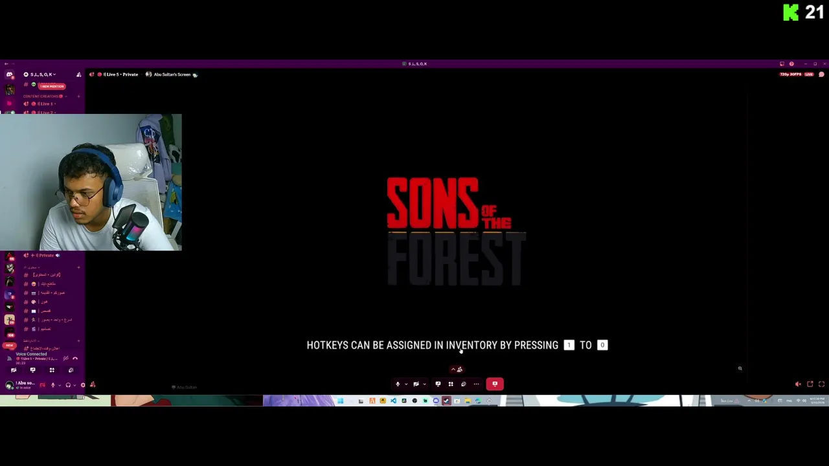The height and width of the screenshot is (466, 829).
Task: Open mic options arrow in call bar
Action: [x=406, y=384]
